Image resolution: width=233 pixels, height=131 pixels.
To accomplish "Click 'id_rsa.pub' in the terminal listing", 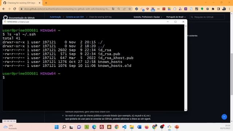I will 109,54.
